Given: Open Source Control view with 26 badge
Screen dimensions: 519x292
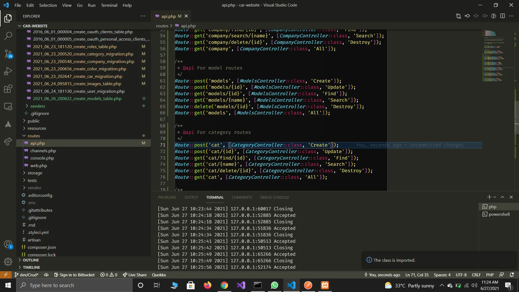Looking at the screenshot, I should 8,54.
